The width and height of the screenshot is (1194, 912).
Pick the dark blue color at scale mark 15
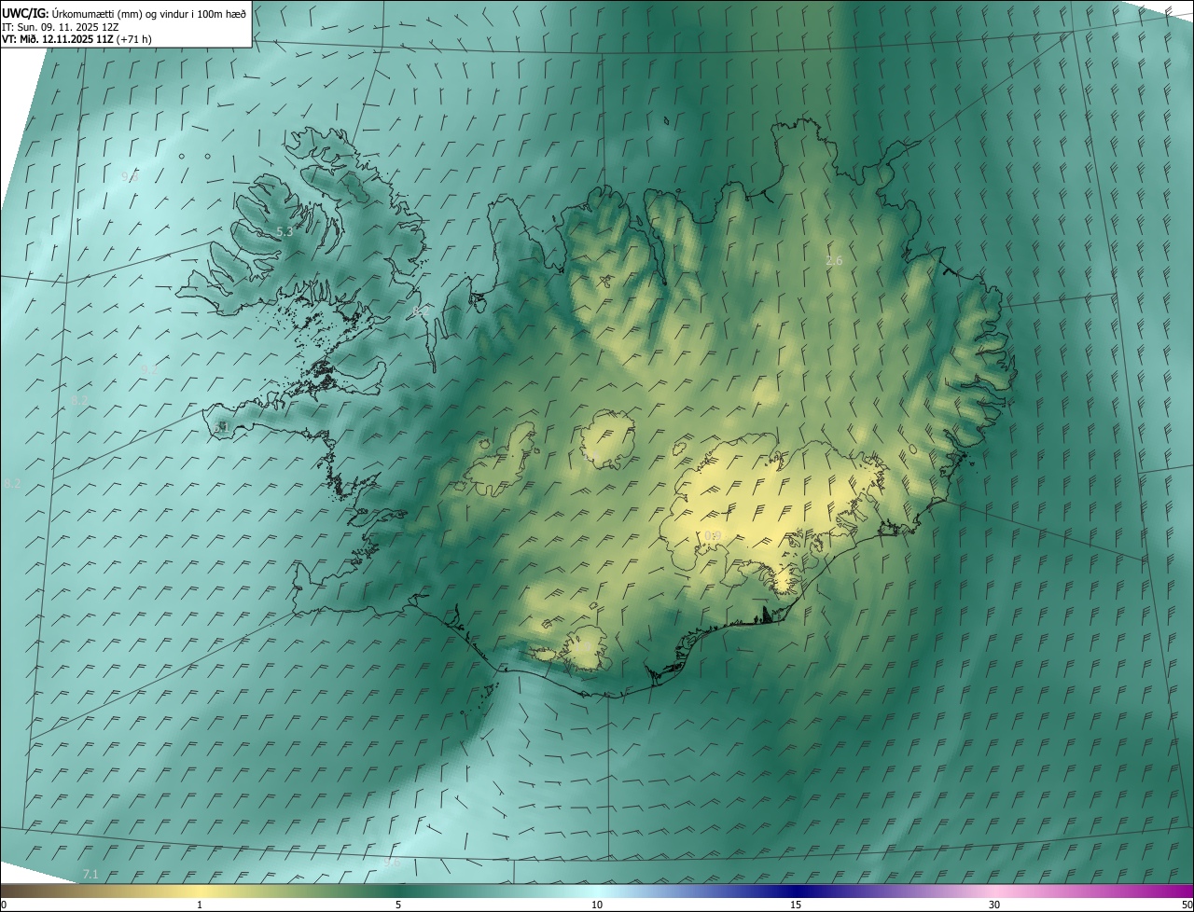pyautogui.click(x=796, y=891)
